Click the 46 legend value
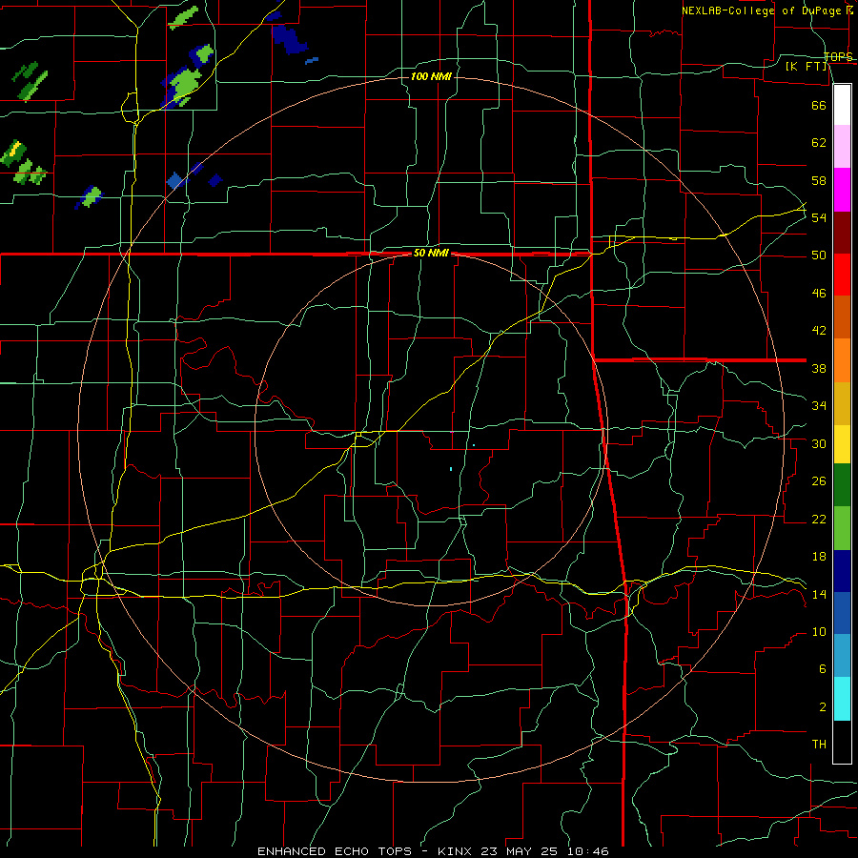858x858 pixels. (819, 293)
